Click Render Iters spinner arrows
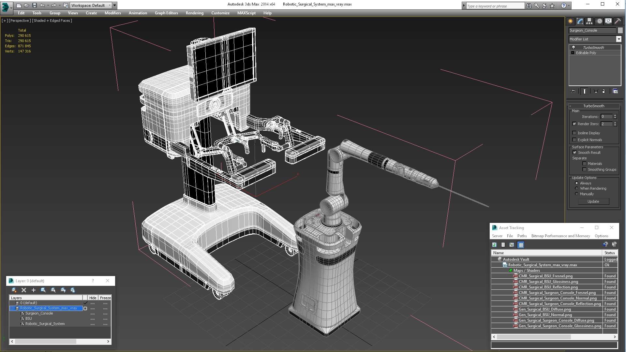Viewport: 626px width, 352px height. pos(615,124)
